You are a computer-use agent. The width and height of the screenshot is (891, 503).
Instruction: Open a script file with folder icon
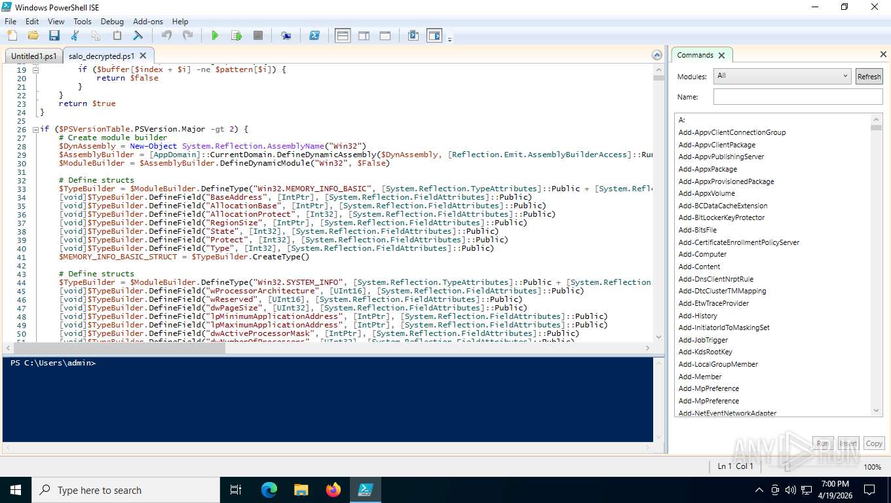pyautogui.click(x=33, y=35)
